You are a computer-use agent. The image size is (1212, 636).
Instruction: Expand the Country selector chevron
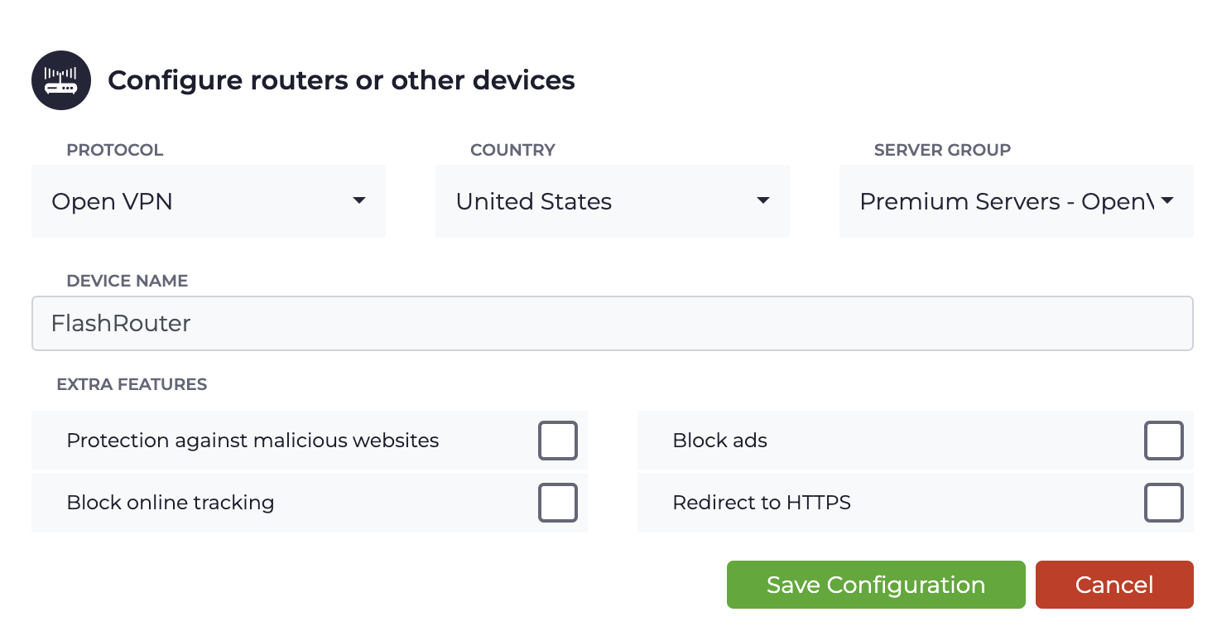762,200
